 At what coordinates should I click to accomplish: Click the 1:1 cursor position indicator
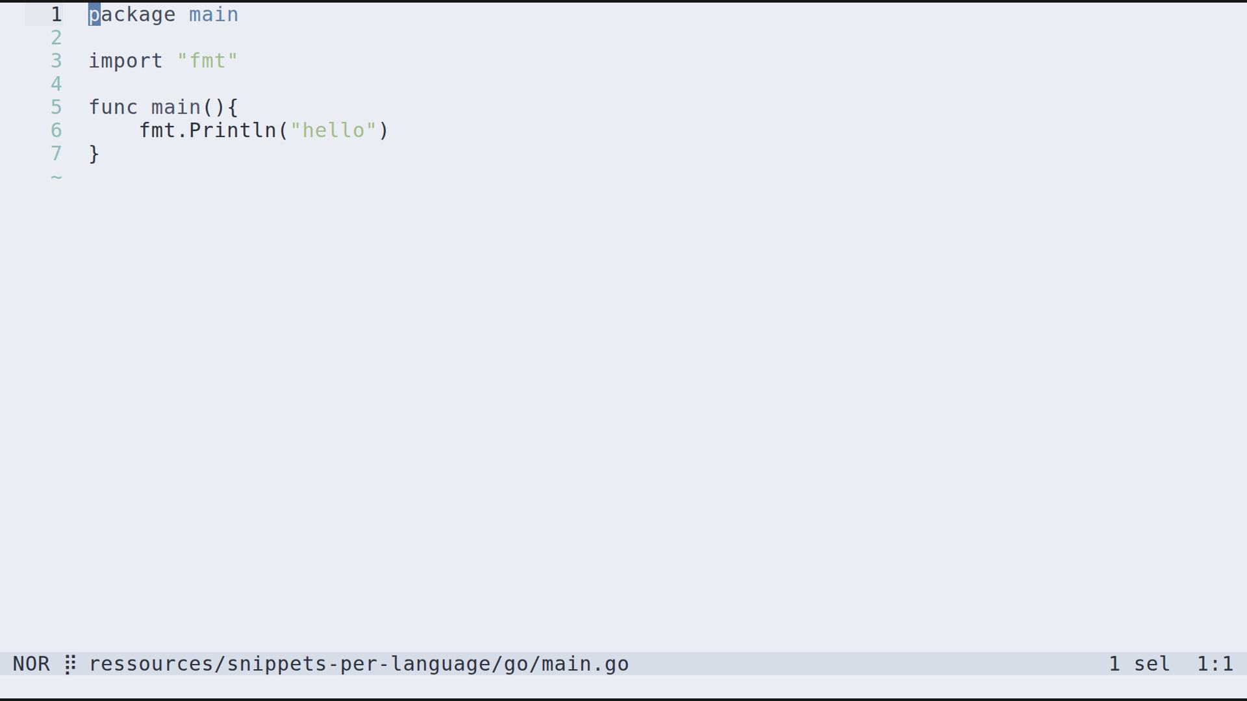tap(1215, 664)
